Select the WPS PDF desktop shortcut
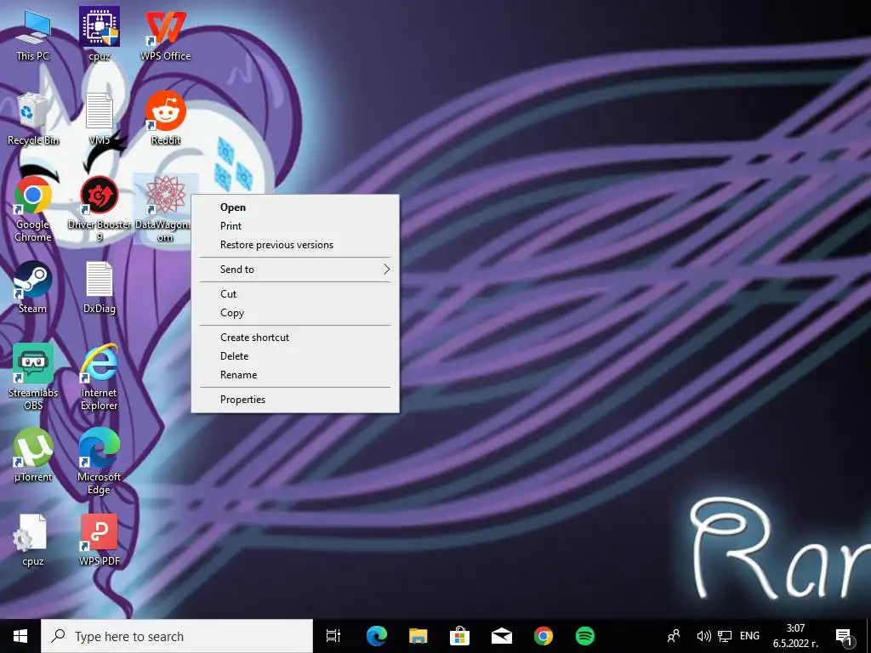871x653 pixels. [x=100, y=540]
